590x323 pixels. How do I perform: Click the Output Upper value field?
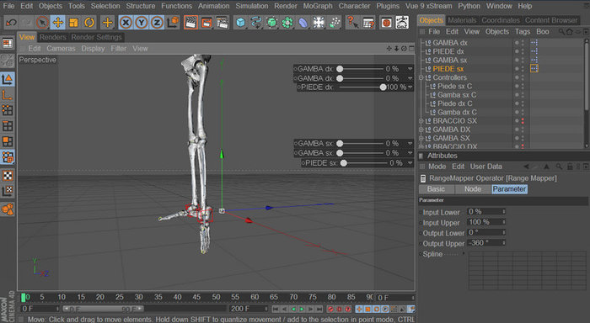point(486,243)
